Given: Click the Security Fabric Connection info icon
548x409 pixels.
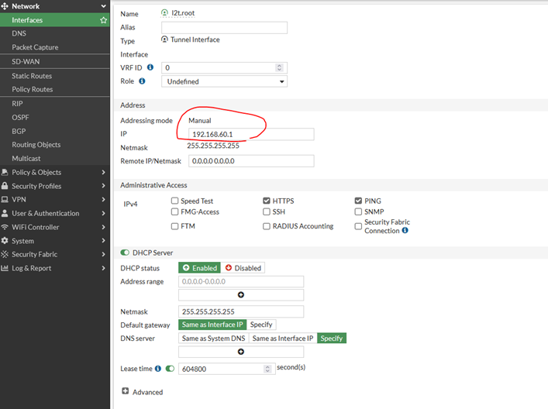Looking at the screenshot, I should 405,230.
